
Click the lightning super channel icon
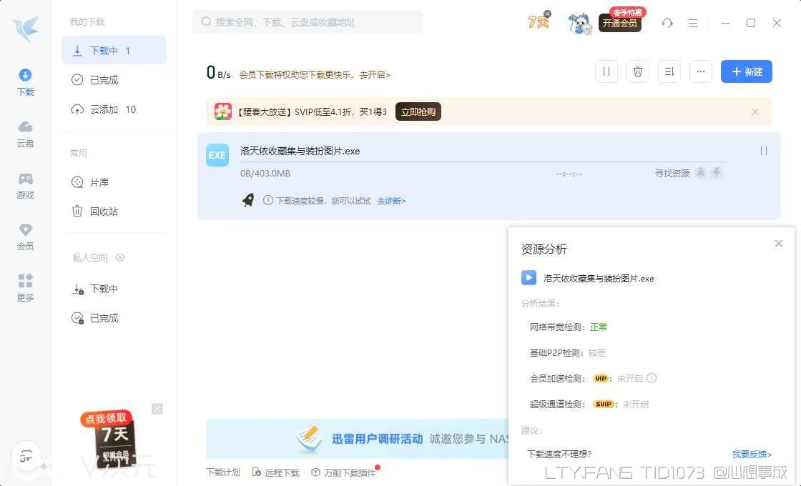coord(717,173)
